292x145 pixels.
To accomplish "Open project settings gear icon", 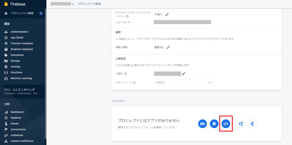I will 41,13.
